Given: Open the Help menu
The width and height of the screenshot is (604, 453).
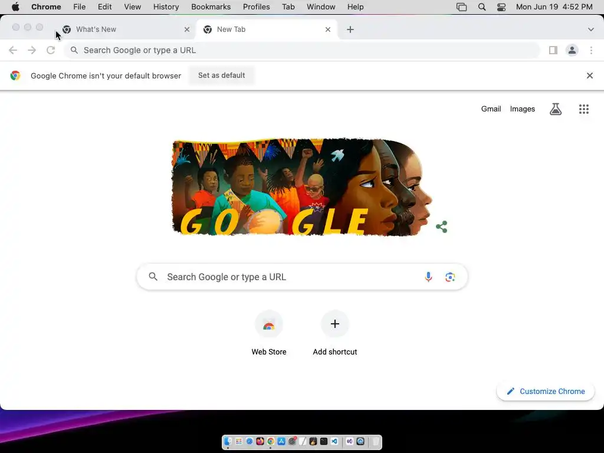Looking at the screenshot, I should coord(356,7).
